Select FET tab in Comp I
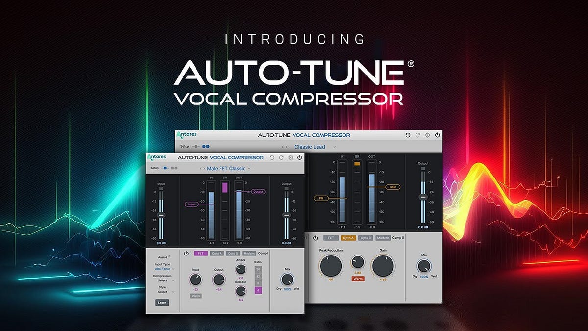 (x=201, y=254)
